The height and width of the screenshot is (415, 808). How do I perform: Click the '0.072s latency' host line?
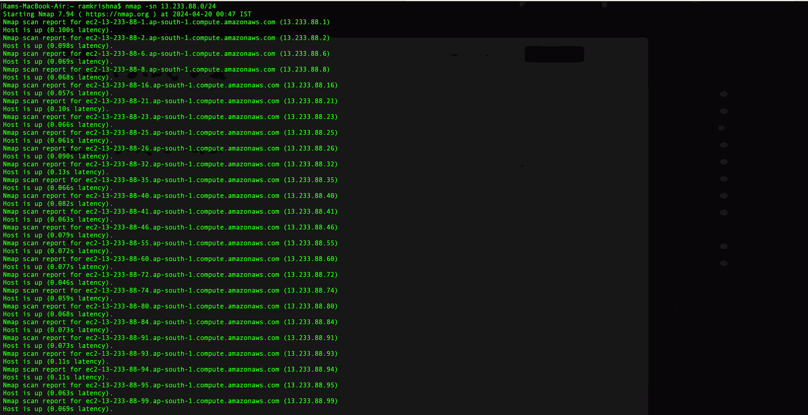pos(58,251)
